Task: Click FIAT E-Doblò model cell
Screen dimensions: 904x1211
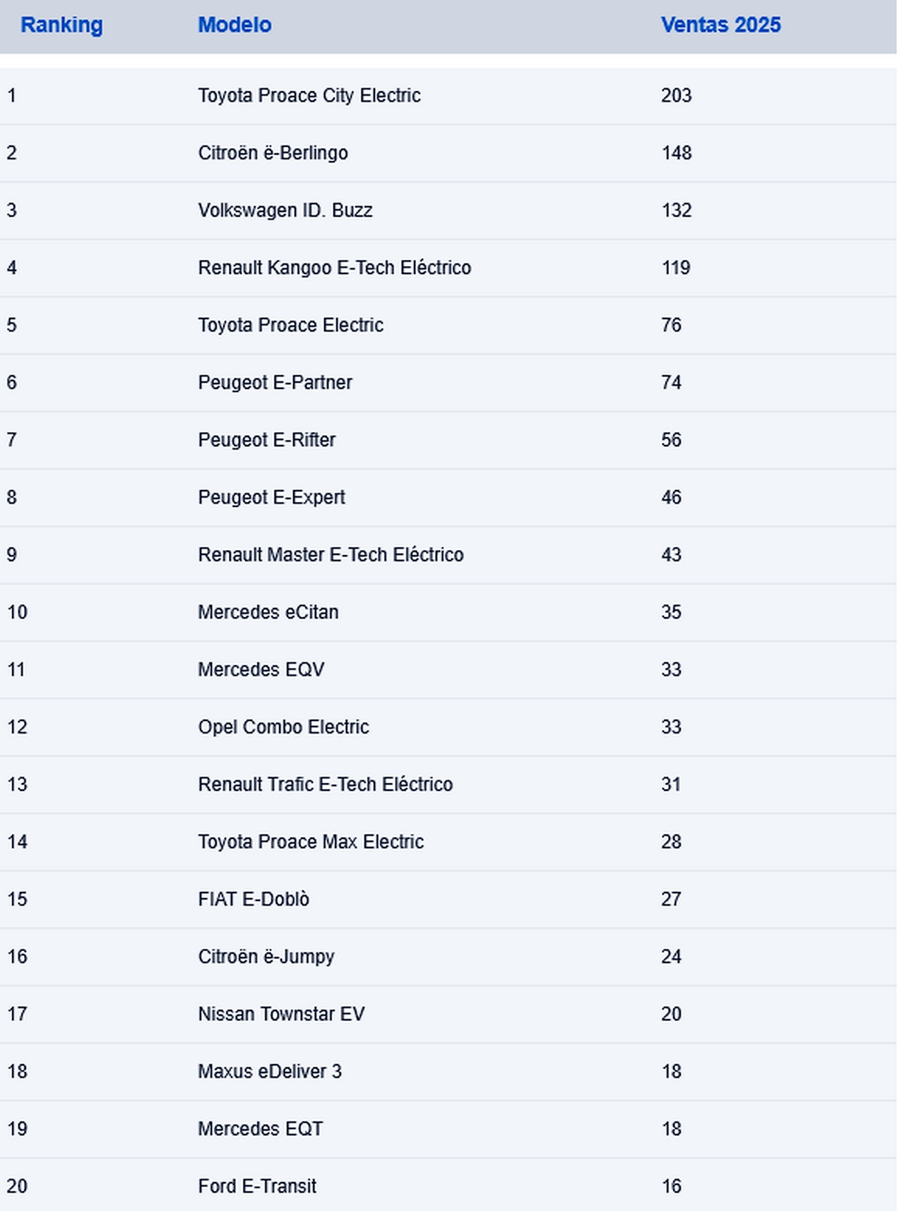Action: (254, 899)
